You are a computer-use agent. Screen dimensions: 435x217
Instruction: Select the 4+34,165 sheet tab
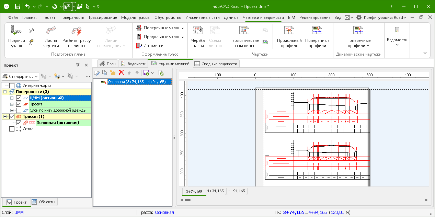point(216,191)
